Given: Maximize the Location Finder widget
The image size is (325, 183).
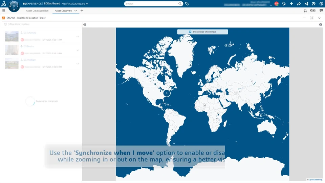Looking at the screenshot, I should click(312, 18).
